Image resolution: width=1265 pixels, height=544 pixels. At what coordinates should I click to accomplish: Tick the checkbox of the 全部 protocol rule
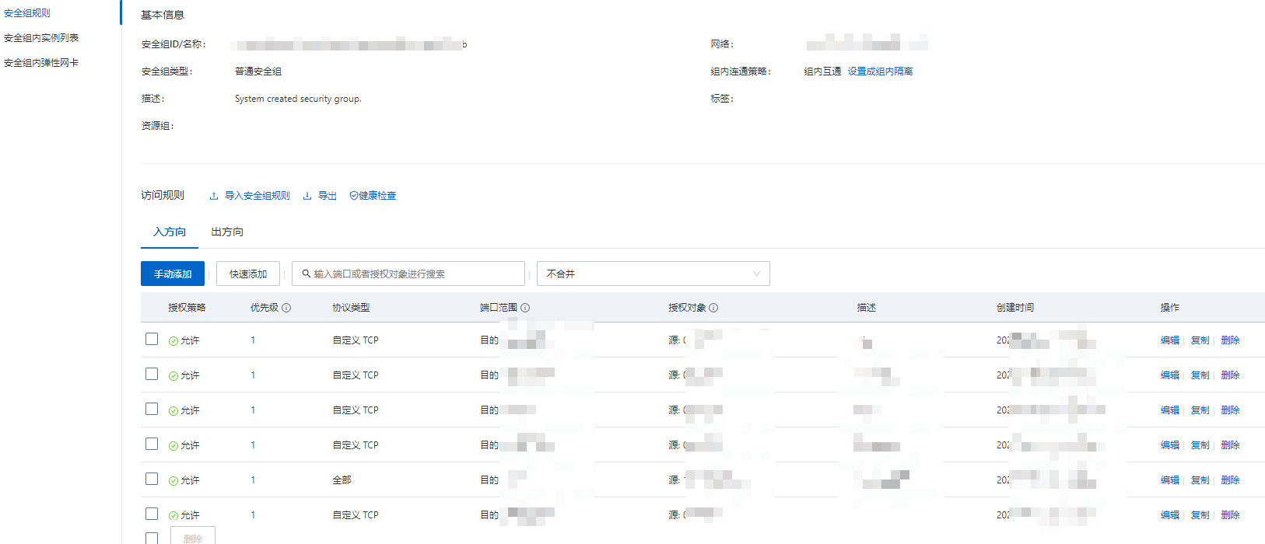coord(152,479)
